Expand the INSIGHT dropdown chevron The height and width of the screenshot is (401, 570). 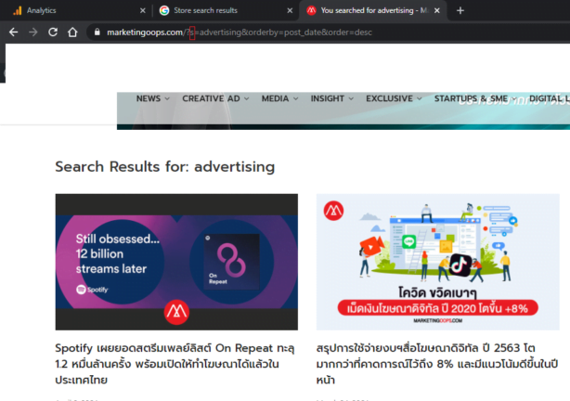351,99
